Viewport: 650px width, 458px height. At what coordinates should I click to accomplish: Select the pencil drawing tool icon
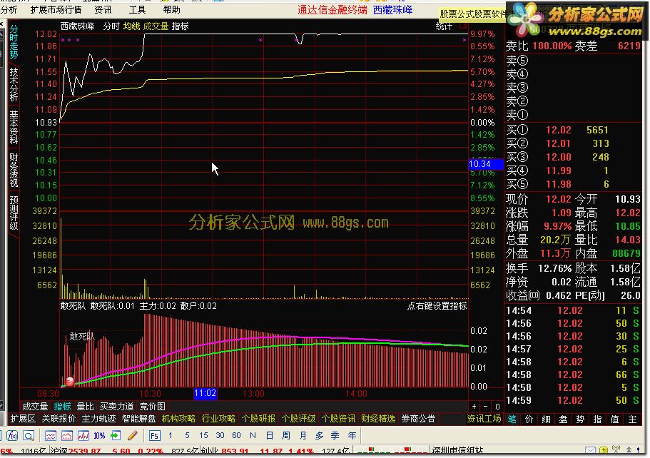click(x=132, y=435)
